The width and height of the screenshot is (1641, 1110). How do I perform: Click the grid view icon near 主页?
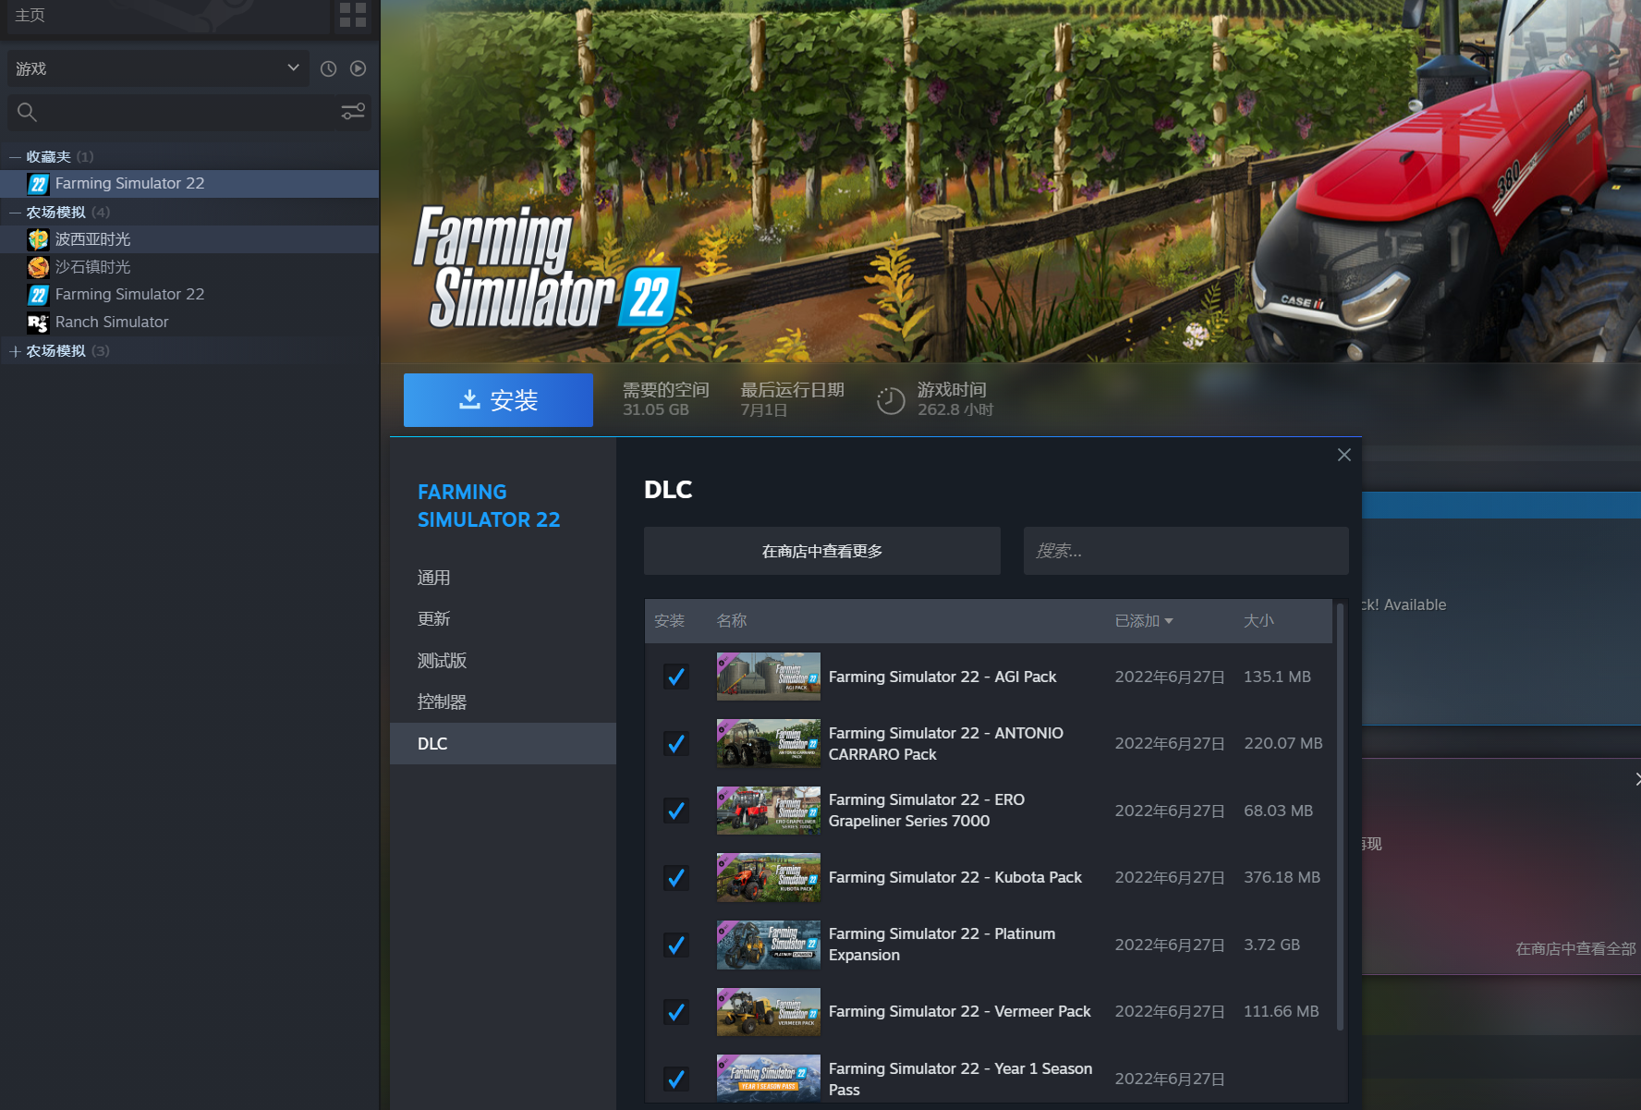click(x=353, y=15)
